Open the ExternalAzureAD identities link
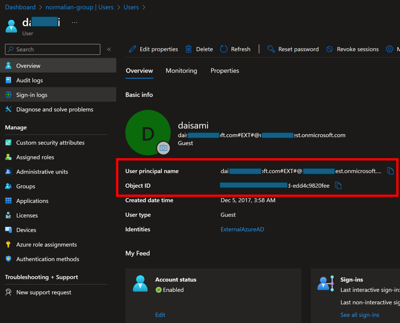The width and height of the screenshot is (400, 323). (x=242, y=229)
